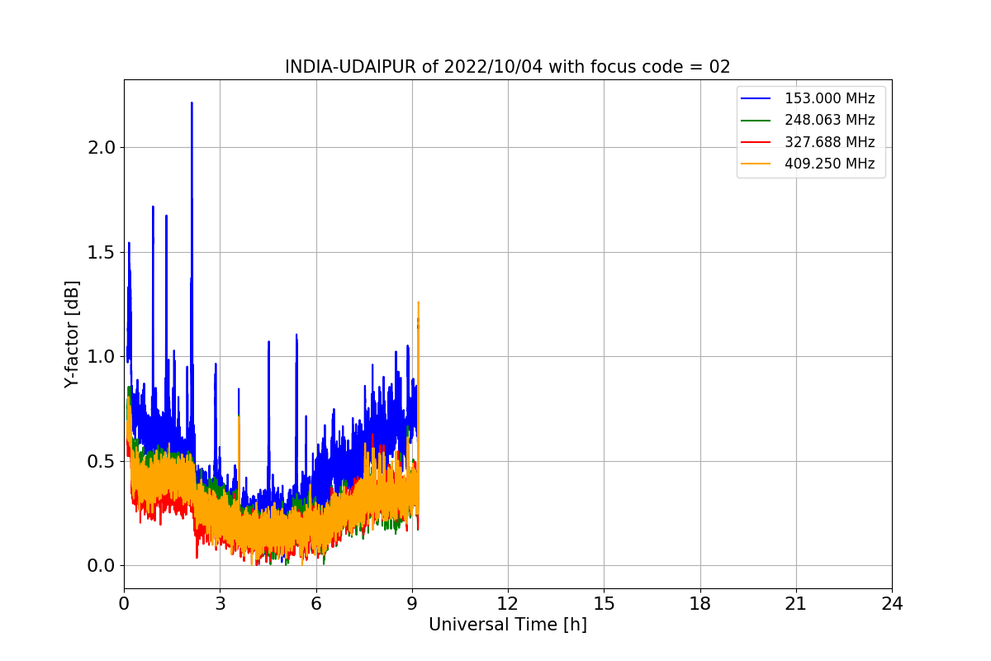Click the 0.0 y-axis tick label
This screenshot has height=661, width=991.
pos(102,566)
